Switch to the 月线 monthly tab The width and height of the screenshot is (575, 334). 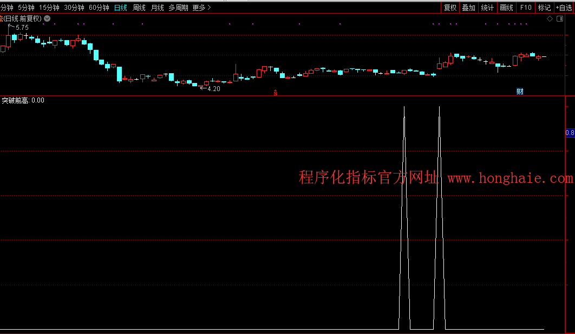tap(157, 8)
